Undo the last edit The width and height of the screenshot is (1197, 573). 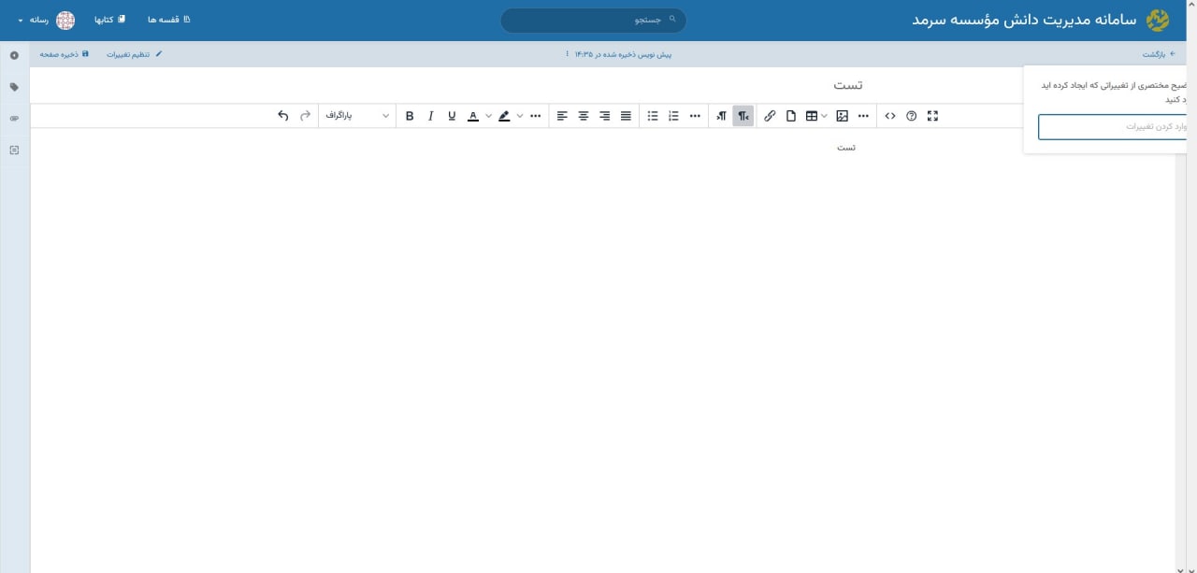click(283, 116)
